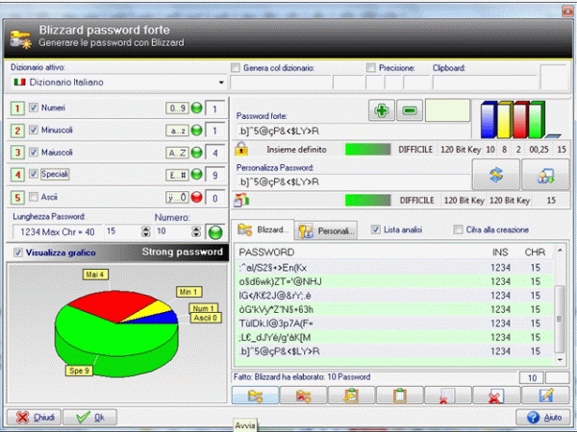Click the Personalizza Password text field
Image resolution: width=577 pixels, height=432 pixels.
(x=353, y=181)
